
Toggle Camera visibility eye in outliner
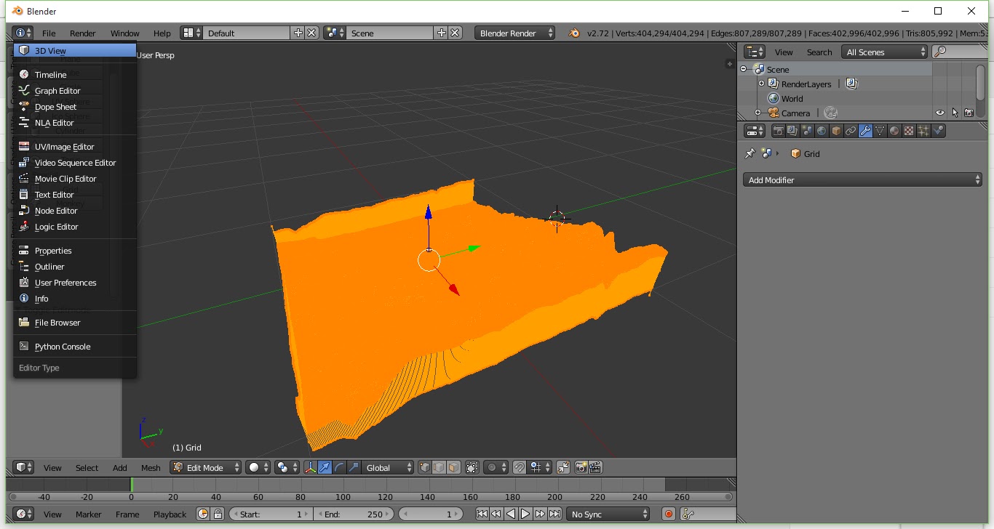point(940,113)
